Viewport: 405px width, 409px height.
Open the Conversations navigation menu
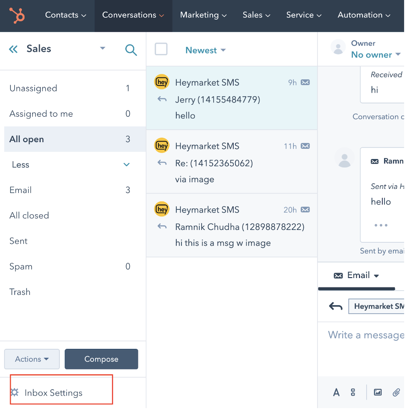coord(133,15)
